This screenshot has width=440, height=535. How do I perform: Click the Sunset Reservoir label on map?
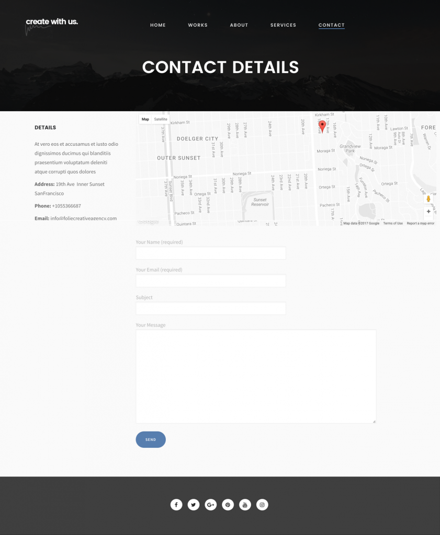pos(260,202)
